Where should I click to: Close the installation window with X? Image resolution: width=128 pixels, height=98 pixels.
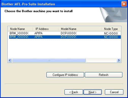coord(124,4)
